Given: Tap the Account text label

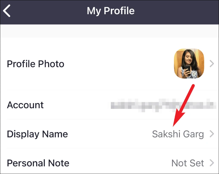Looking at the screenshot, I should point(25,105).
